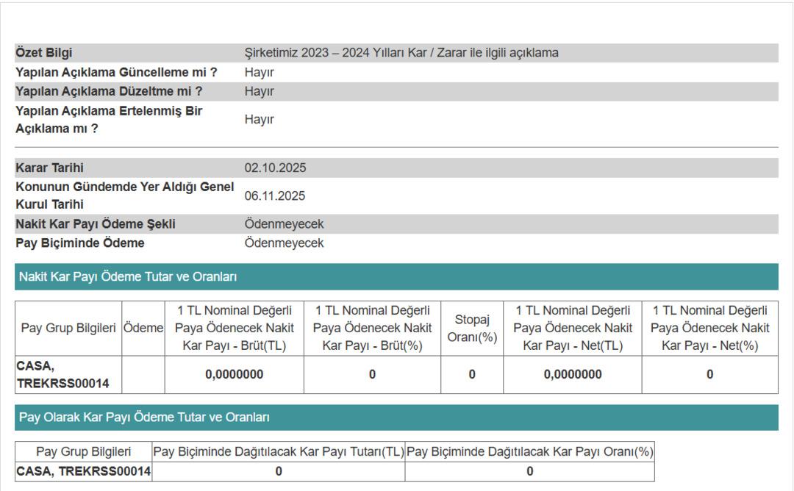Click the "Özet Bilgi" row label
This screenshot has width=794, height=491.
pos(44,53)
